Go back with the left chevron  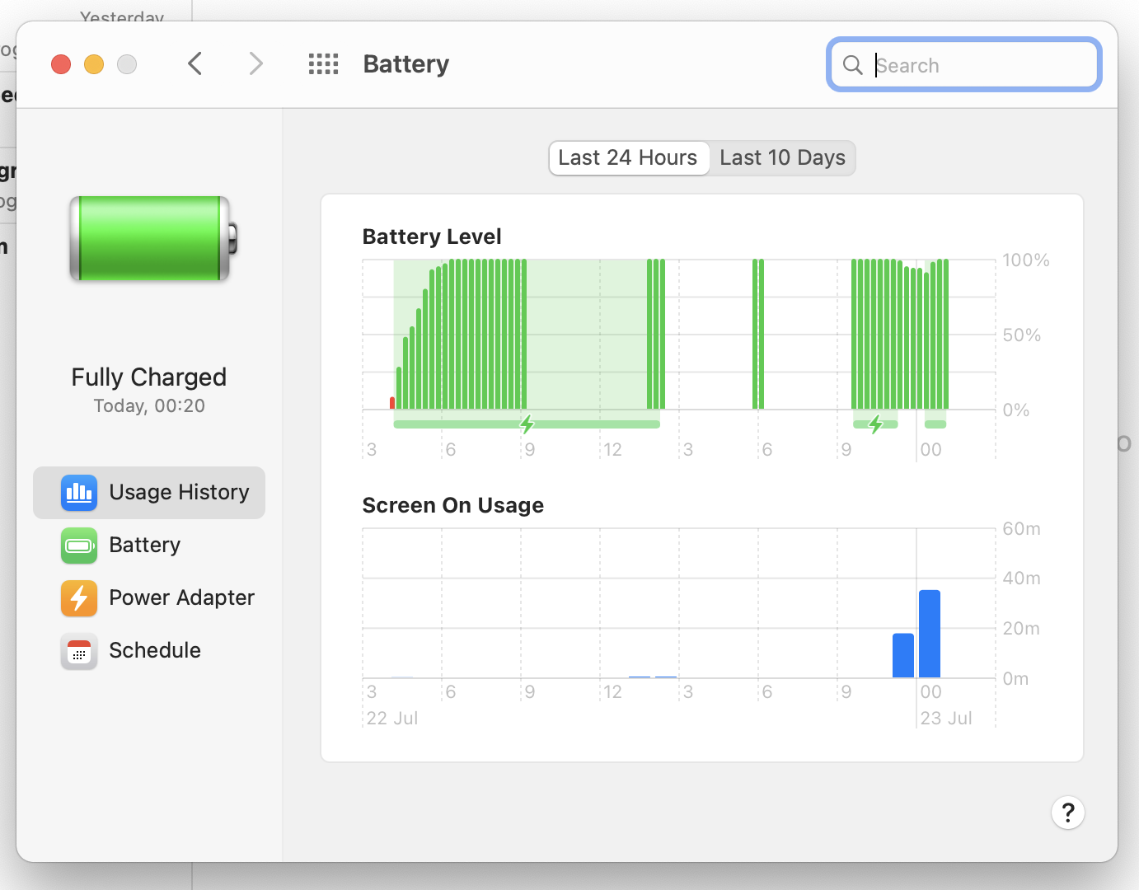click(195, 63)
